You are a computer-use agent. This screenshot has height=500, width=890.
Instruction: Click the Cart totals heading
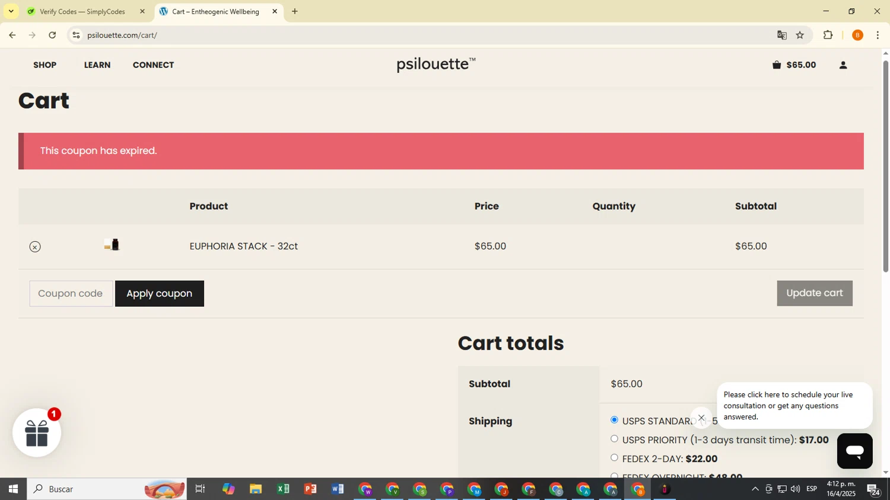coord(511,344)
